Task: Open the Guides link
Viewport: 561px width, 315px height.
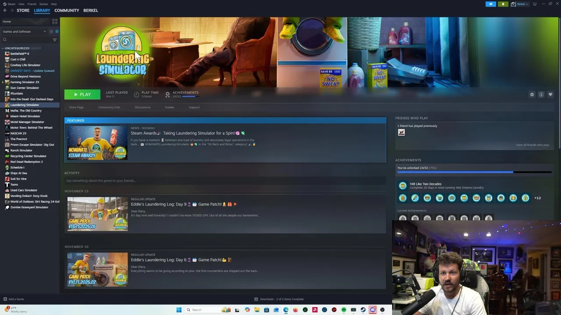Action: (x=170, y=107)
